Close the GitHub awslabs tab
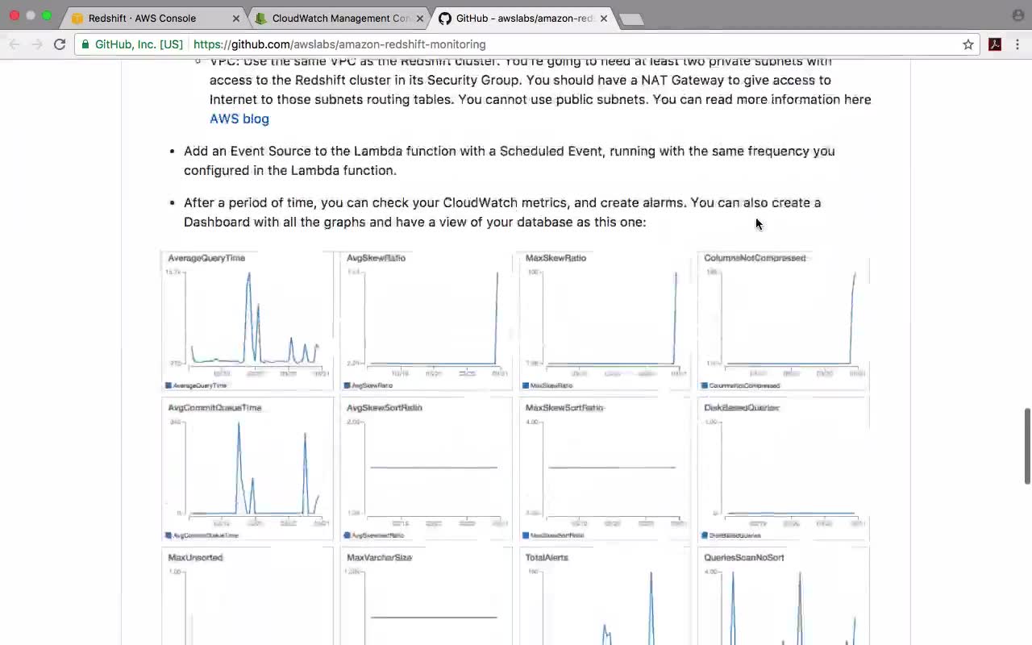The image size is (1032, 645). tap(604, 19)
